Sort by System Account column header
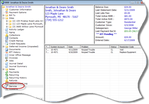149x104 pixels. (59, 47)
